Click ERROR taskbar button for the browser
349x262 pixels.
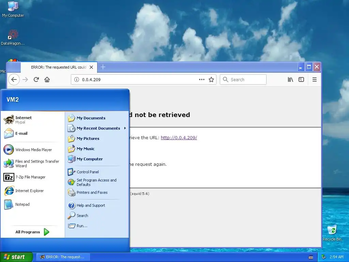click(x=63, y=257)
